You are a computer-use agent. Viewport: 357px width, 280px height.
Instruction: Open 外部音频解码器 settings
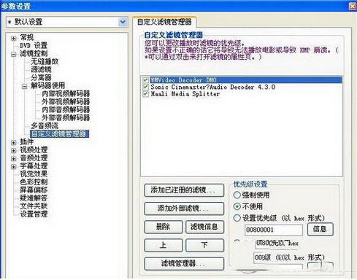66,117
